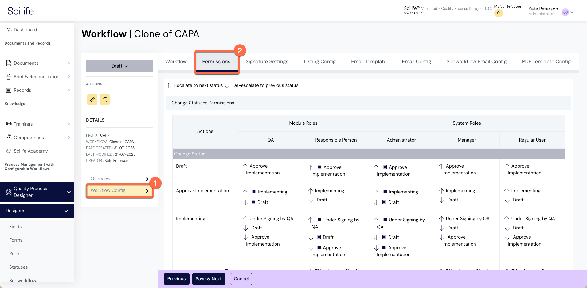Click the user avatar icon
Screen dimensions: 587x288
[565, 12]
